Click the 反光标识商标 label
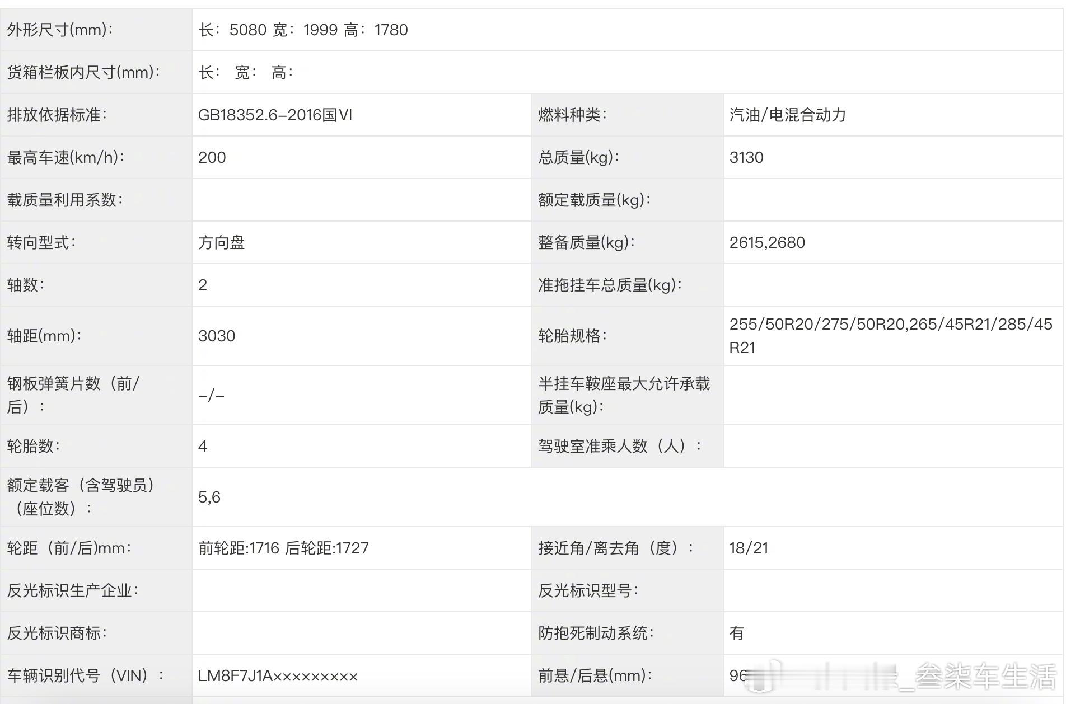 pyautogui.click(x=57, y=633)
